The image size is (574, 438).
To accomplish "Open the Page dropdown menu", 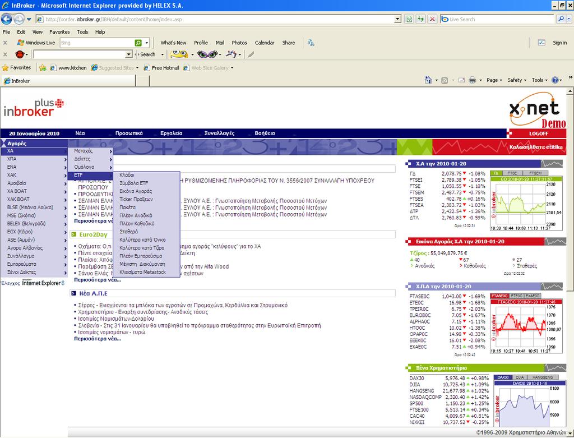I will coord(494,80).
